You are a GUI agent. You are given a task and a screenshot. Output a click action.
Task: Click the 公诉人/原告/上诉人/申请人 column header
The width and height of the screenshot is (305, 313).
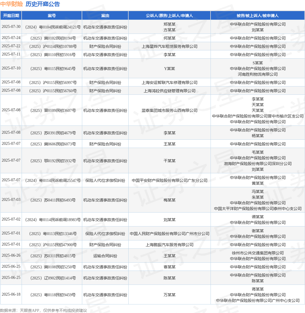click(170, 16)
